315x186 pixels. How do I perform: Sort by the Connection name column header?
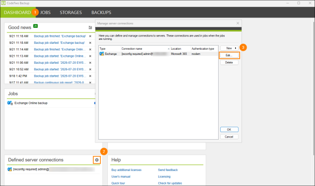point(145,49)
